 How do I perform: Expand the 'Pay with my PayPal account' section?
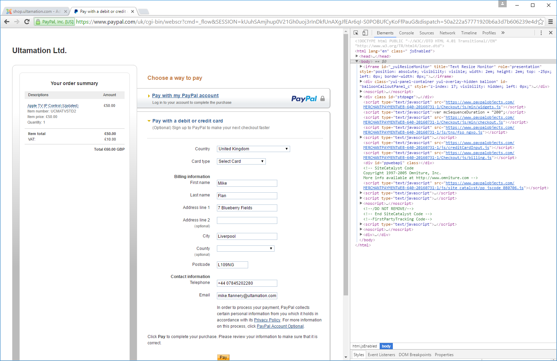185,95
